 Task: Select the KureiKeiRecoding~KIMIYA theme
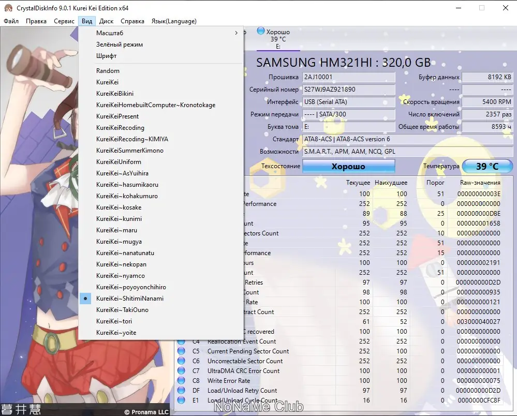pyautogui.click(x=161, y=139)
